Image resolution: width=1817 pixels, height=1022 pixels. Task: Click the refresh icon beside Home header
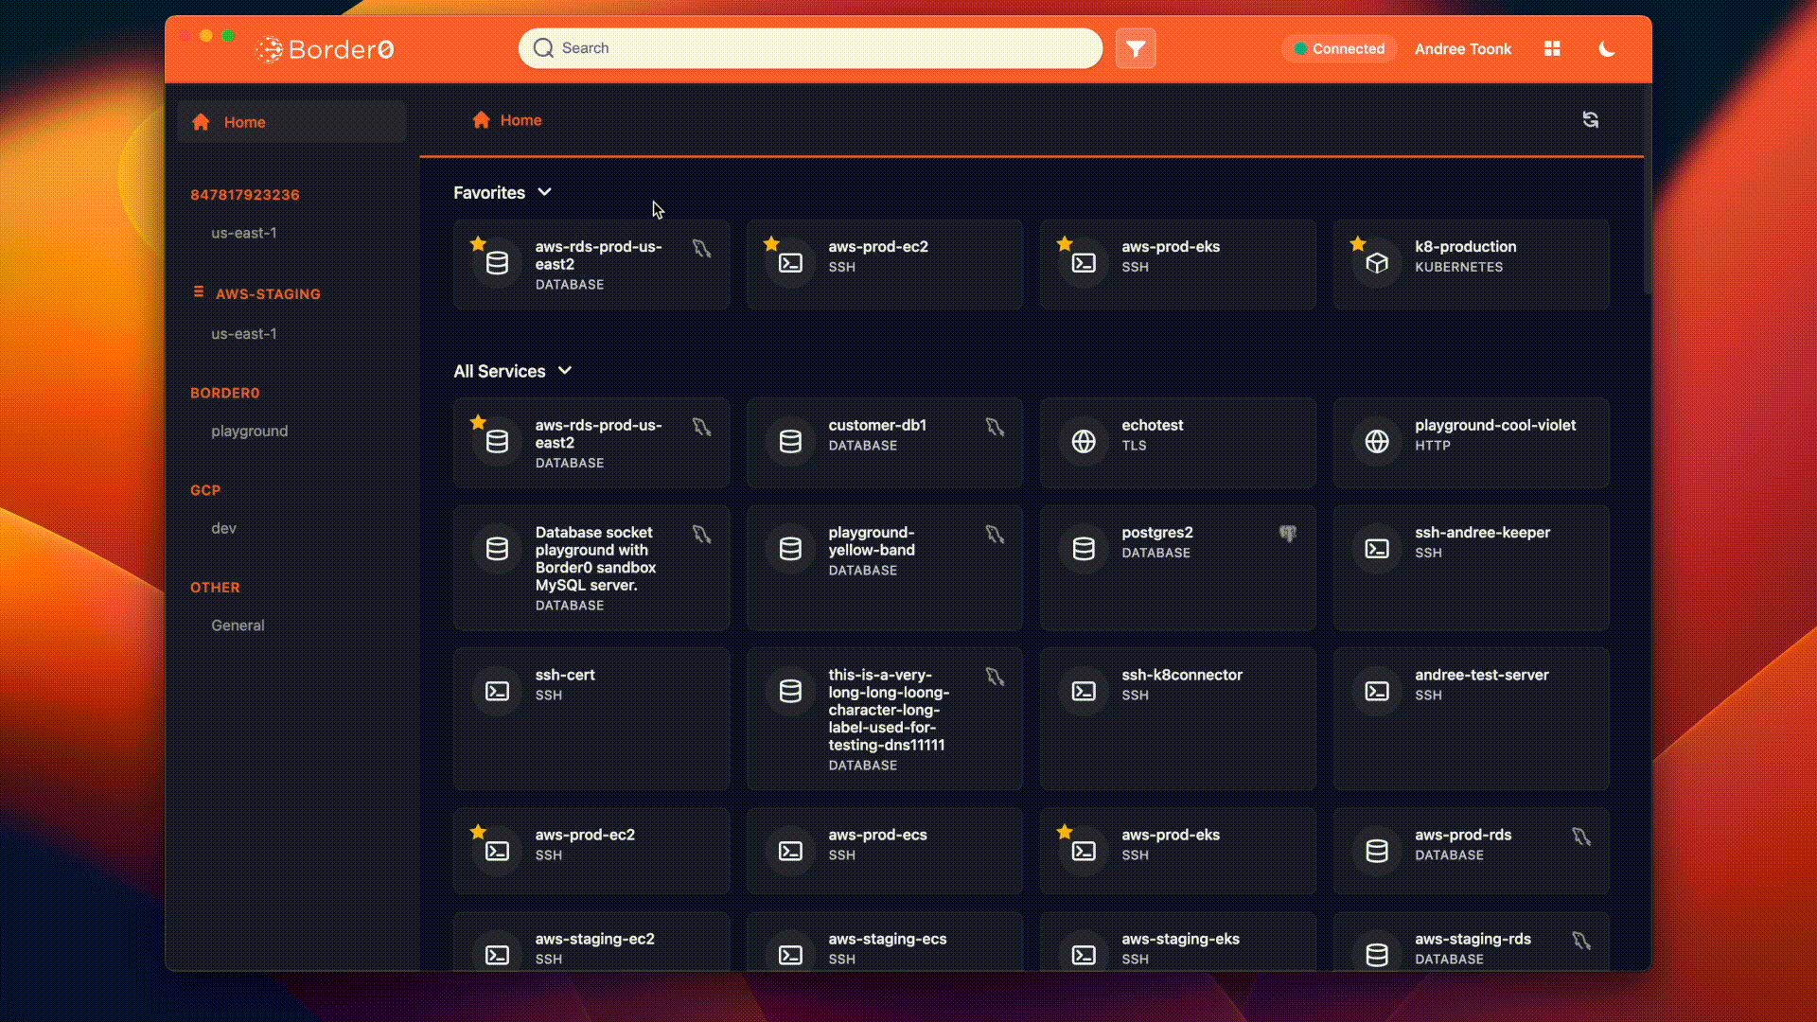pyautogui.click(x=1590, y=120)
